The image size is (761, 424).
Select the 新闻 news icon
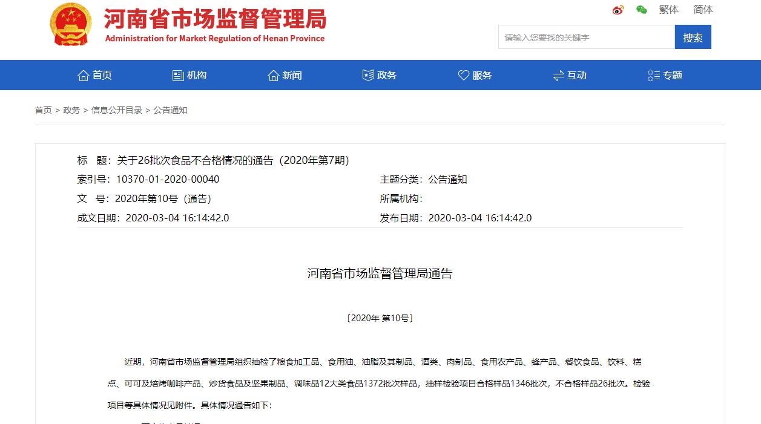pos(273,74)
